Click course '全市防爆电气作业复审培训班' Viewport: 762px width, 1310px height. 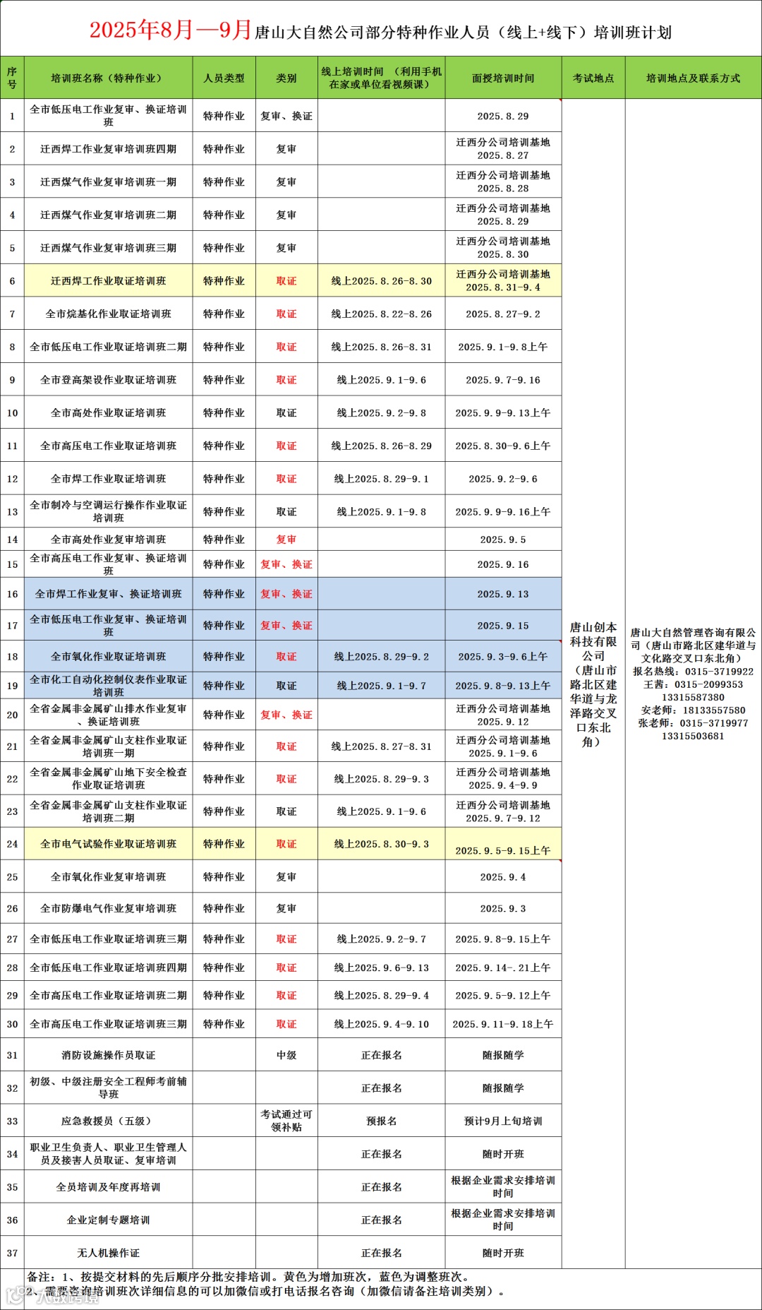tap(108, 909)
